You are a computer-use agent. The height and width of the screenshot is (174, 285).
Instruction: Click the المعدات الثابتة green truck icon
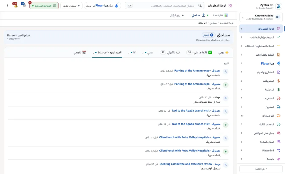pos(278,124)
